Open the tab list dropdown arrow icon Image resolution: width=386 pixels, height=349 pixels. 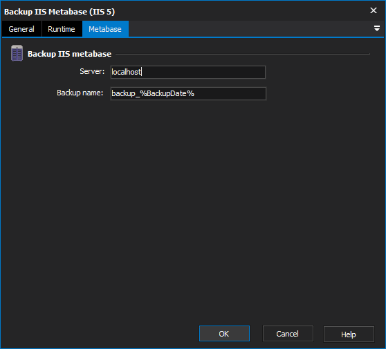pyautogui.click(x=376, y=28)
